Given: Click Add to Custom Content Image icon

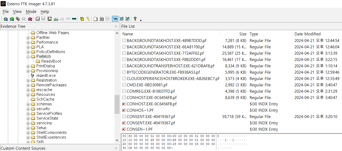Looking at the screenshot, I should click(56, 19).
